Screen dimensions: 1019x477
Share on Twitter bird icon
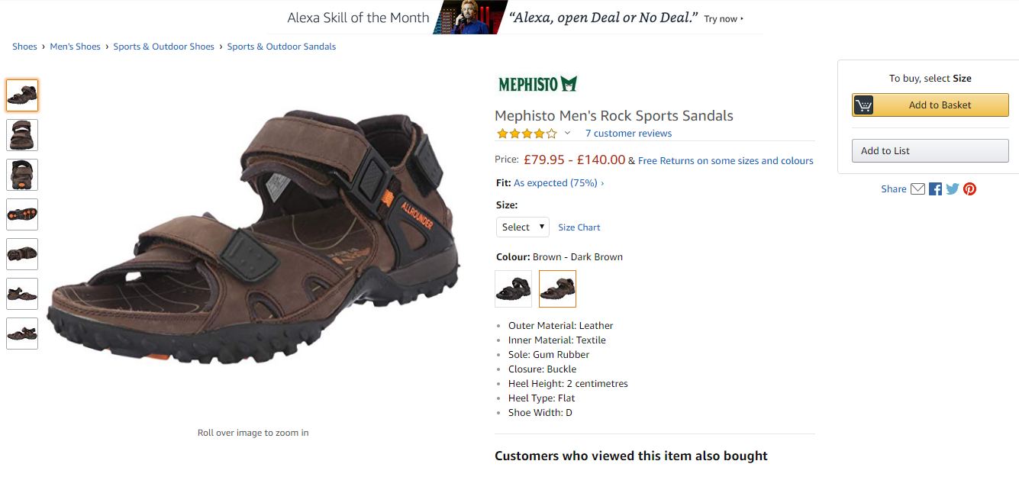click(953, 189)
